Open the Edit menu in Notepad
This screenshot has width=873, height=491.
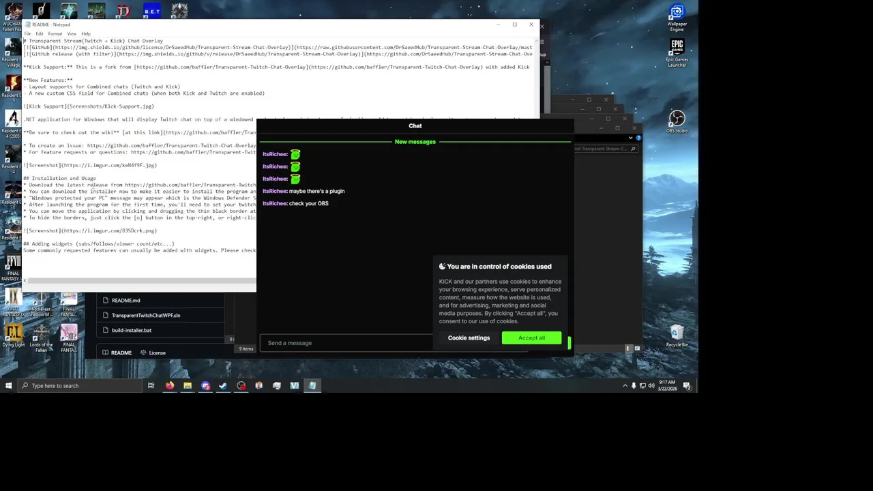click(x=40, y=33)
